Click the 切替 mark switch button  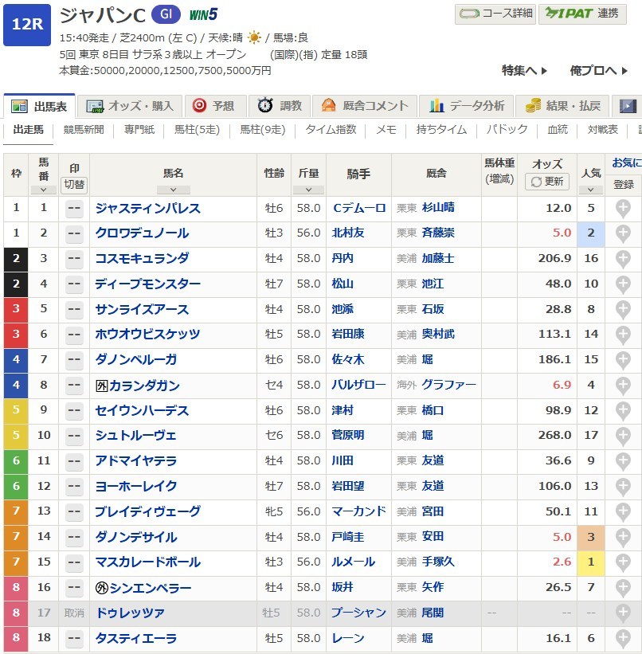click(74, 185)
